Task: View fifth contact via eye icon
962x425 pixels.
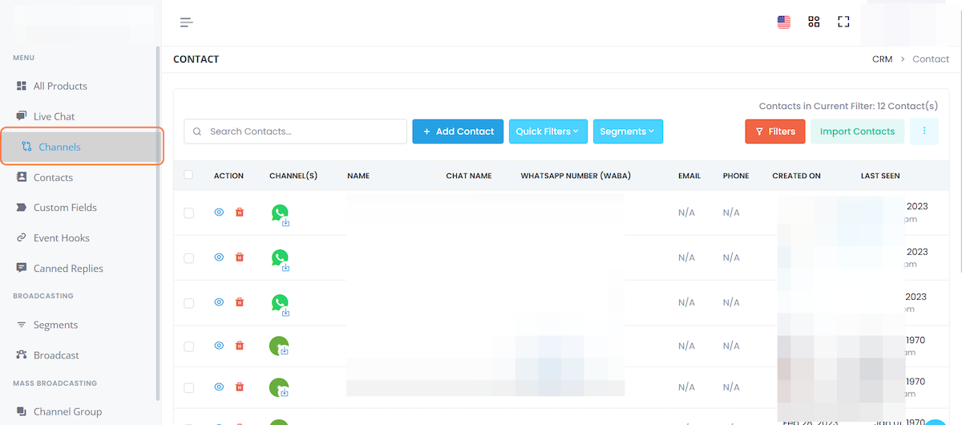Action: 219,387
